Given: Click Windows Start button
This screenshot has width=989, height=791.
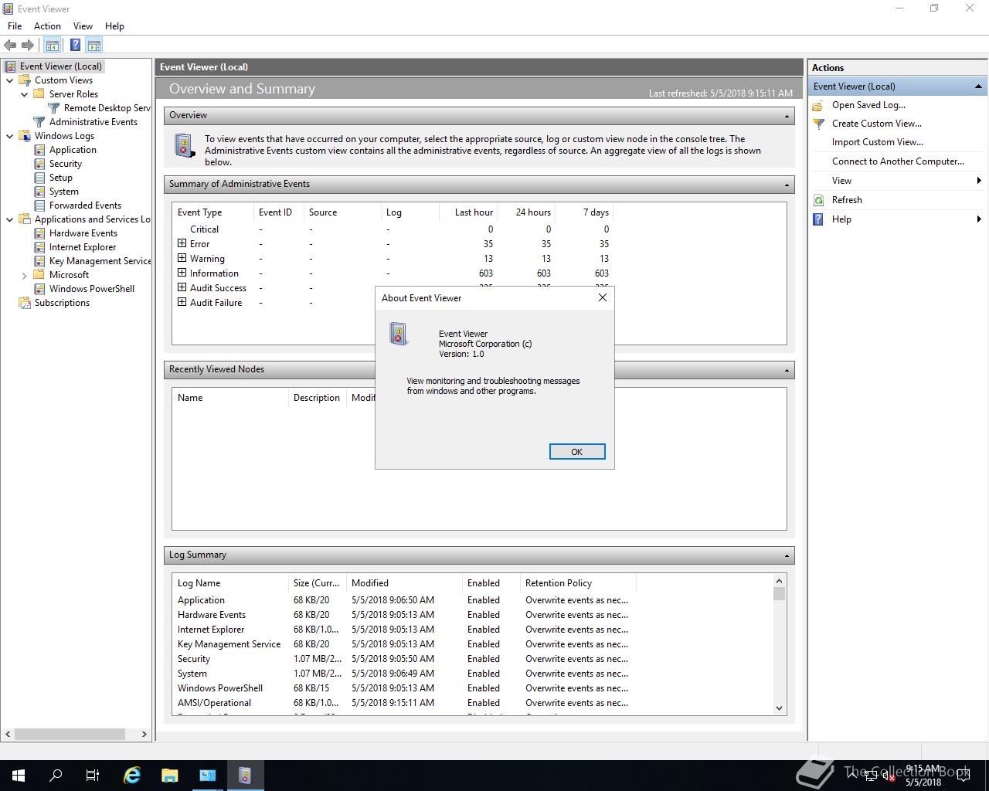Looking at the screenshot, I should click(19, 776).
